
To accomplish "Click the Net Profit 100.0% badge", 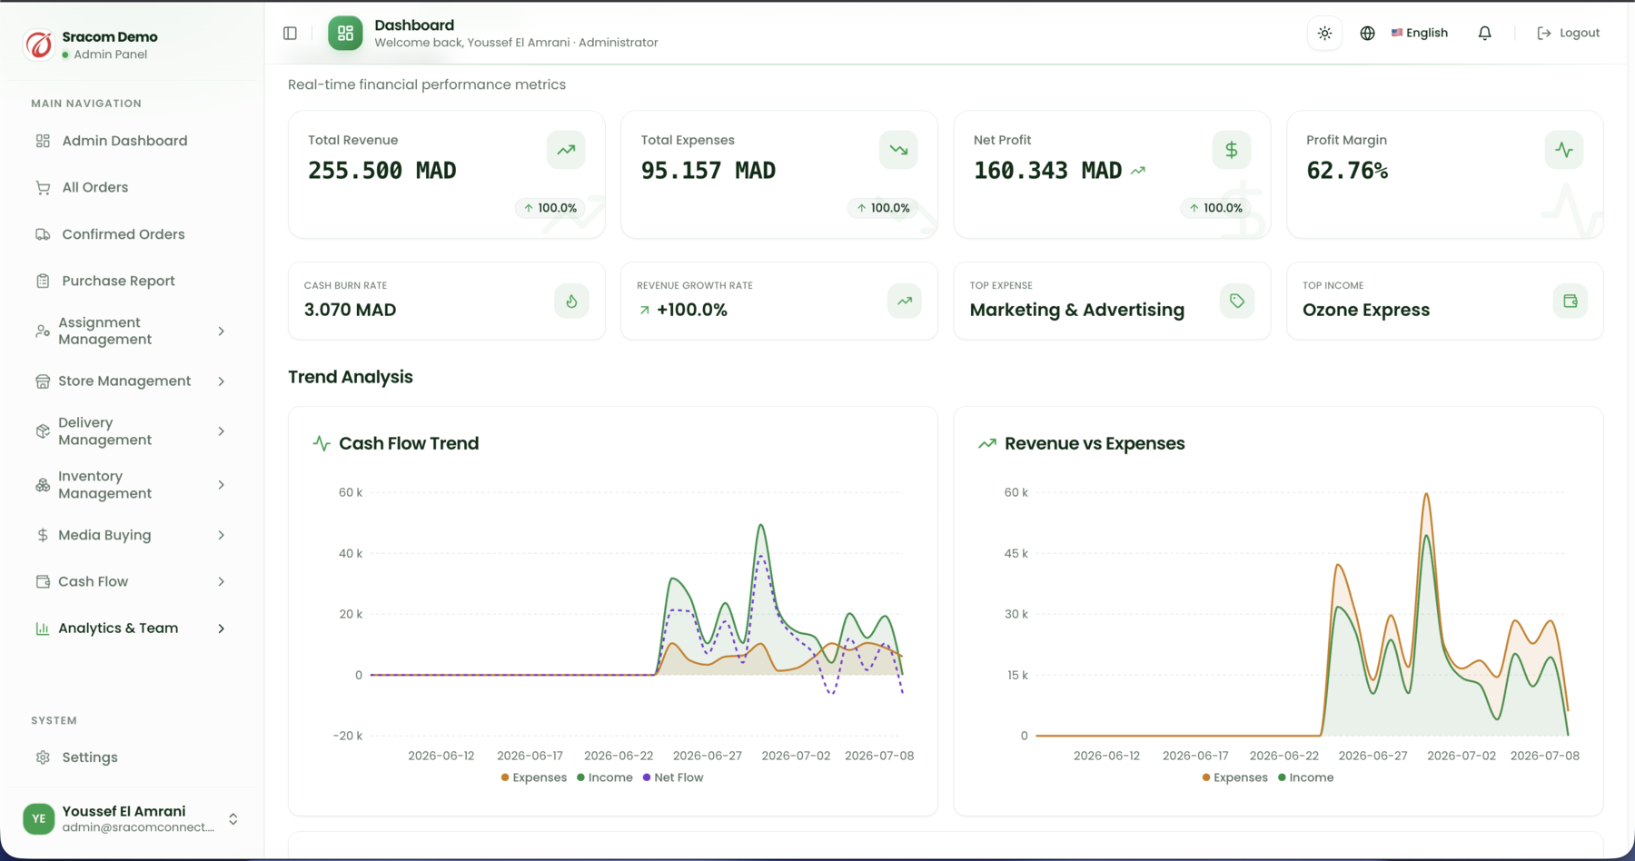I will click(1216, 208).
